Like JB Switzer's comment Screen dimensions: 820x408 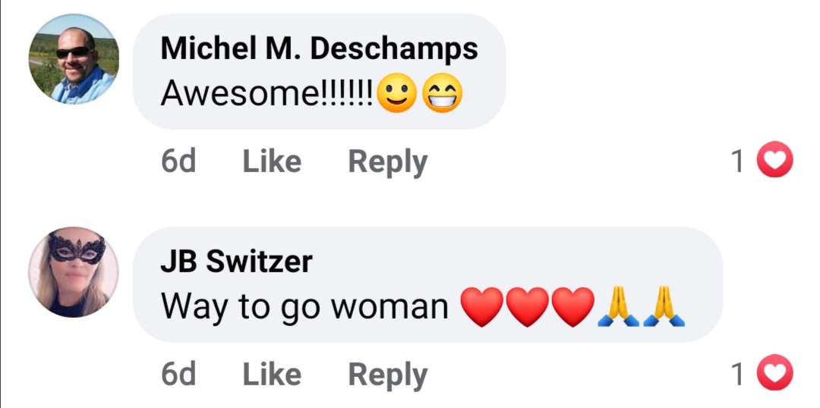[271, 375]
